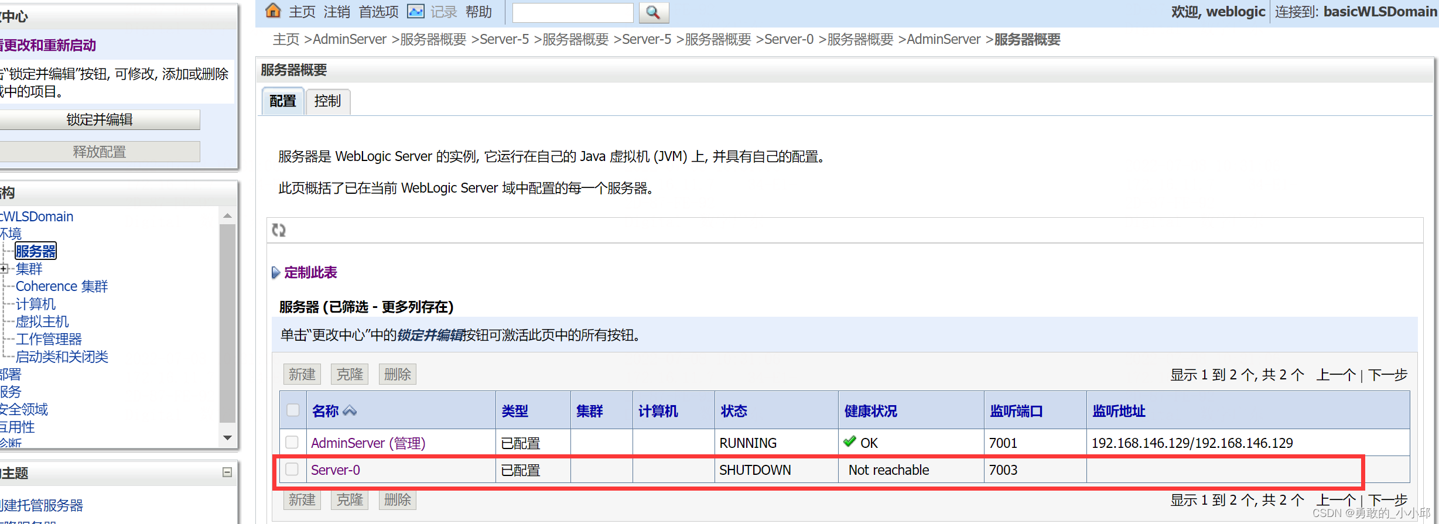Viewport: 1439px width, 524px height.
Task: Click the Server-0 breadcrumb link
Action: click(x=789, y=39)
